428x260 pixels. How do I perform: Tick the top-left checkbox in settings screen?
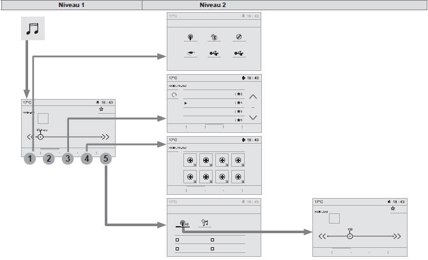178,240
